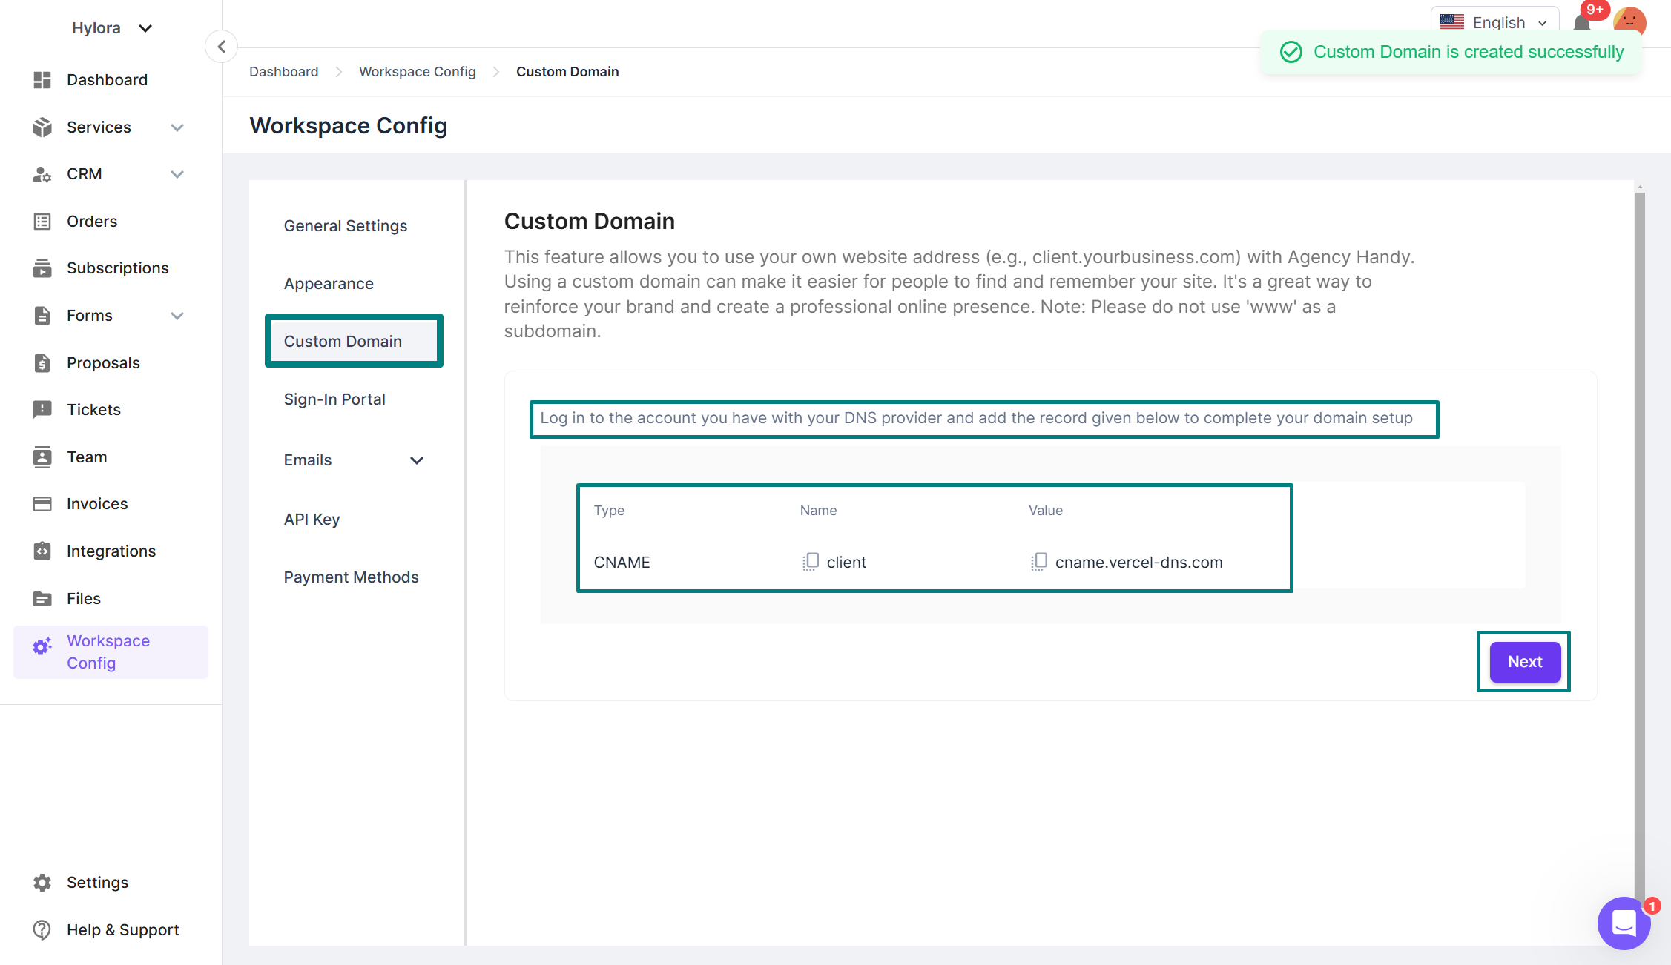Open the notifications bell
Screen dimensions: 1671x965
pos(1581,22)
